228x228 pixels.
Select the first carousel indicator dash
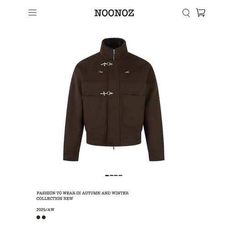click(107, 176)
